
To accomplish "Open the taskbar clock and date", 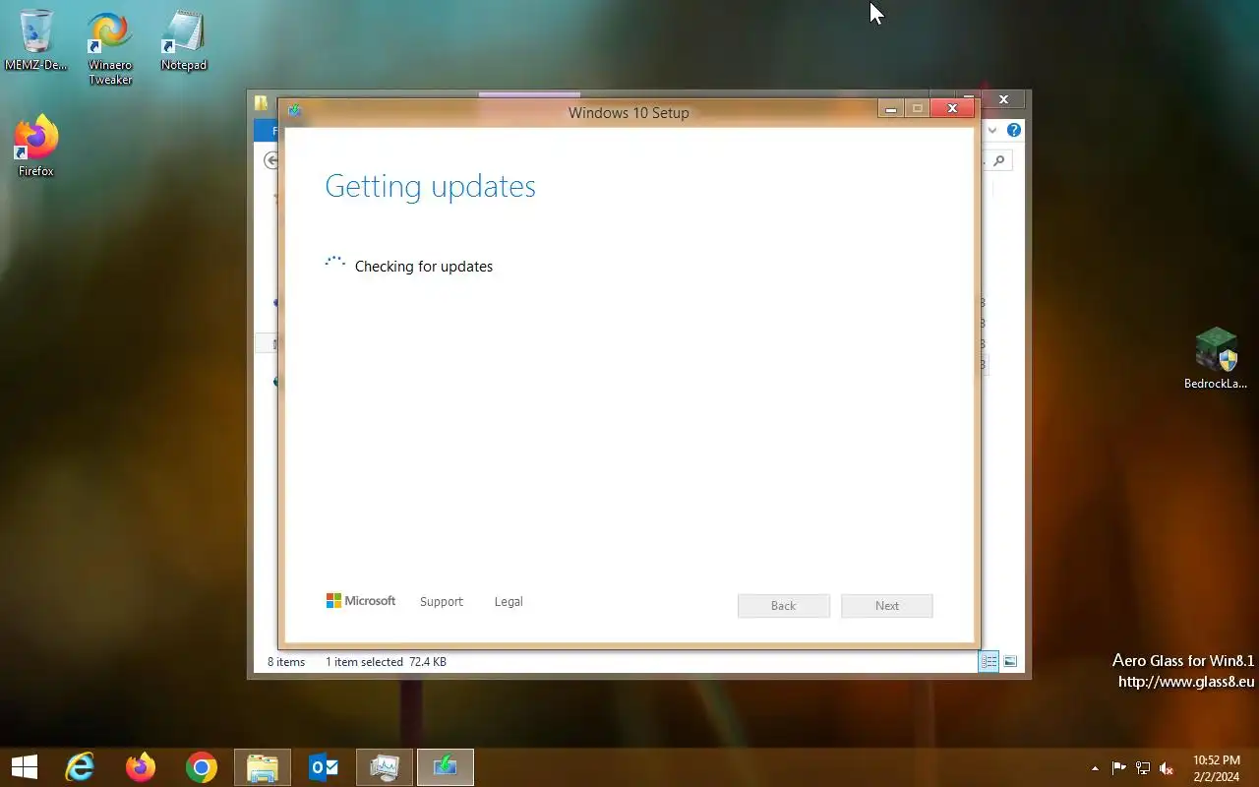I will (x=1217, y=768).
